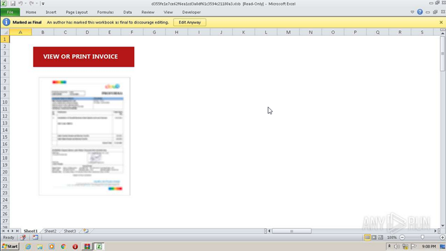Click the blurred invoice thumbnail image
This screenshot has width=446, height=251.
click(x=84, y=137)
